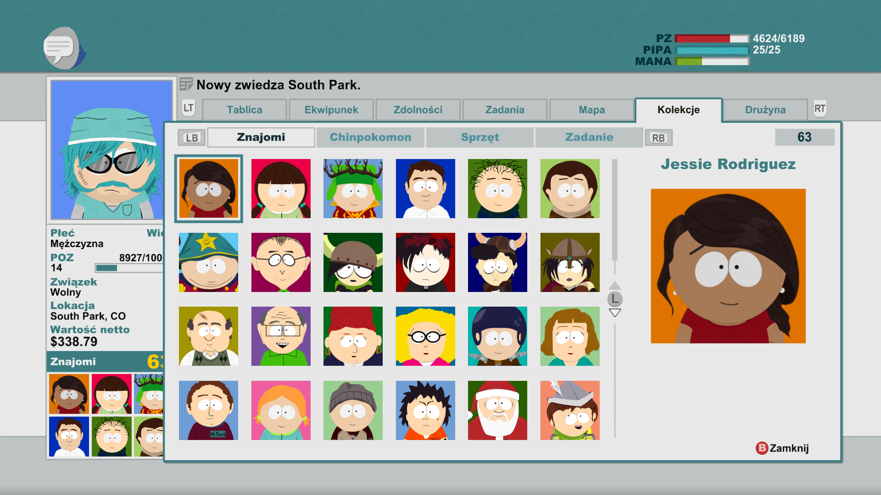
Task: Go to the Zadania tab
Action: [505, 110]
